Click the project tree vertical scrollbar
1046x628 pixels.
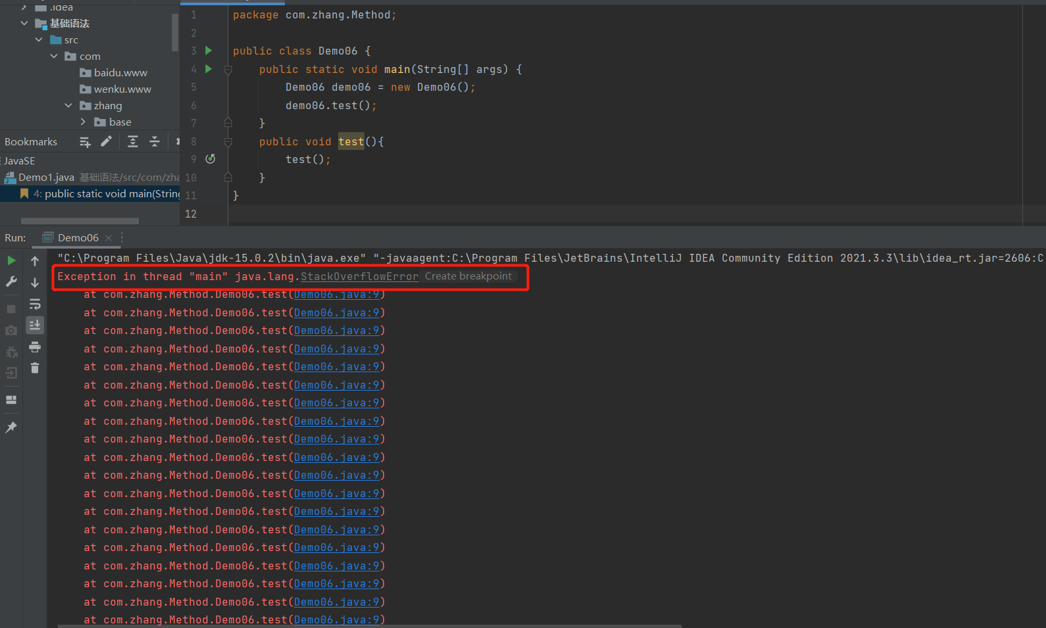pos(175,32)
